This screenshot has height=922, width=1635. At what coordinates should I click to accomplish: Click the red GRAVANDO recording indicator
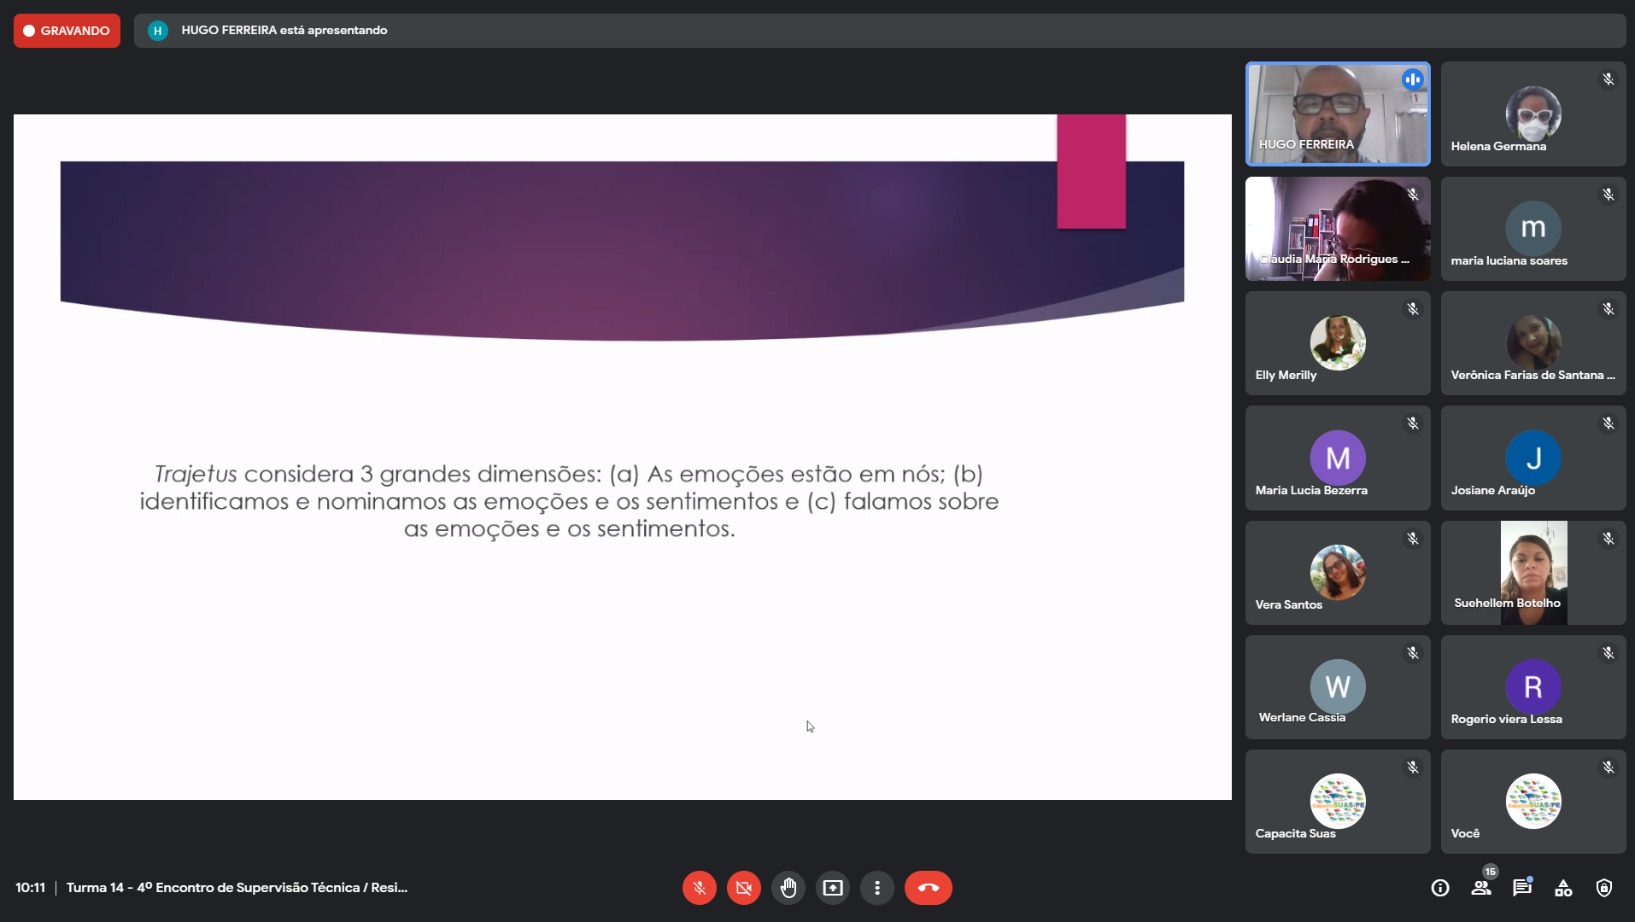click(67, 31)
